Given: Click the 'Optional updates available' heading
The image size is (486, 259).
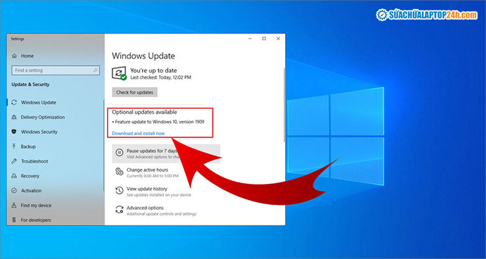Looking at the screenshot, I should click(145, 112).
